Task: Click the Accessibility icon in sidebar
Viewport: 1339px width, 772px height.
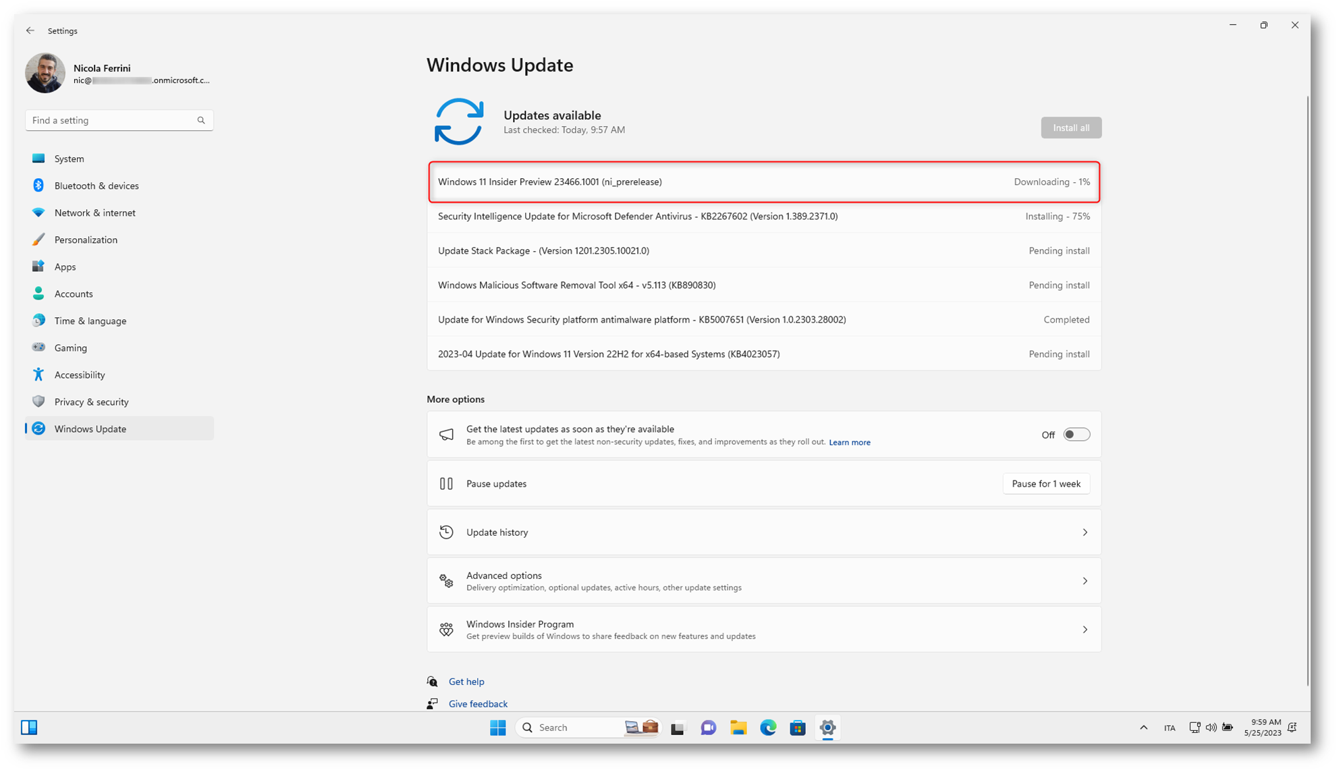Action: [38, 375]
